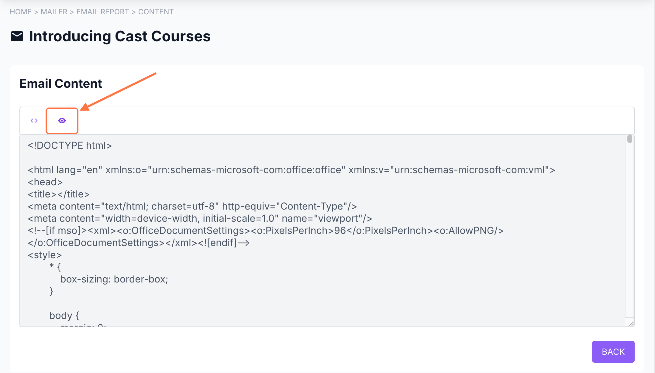Click the envelope icon beside the title
This screenshot has width=655, height=373.
(x=17, y=36)
